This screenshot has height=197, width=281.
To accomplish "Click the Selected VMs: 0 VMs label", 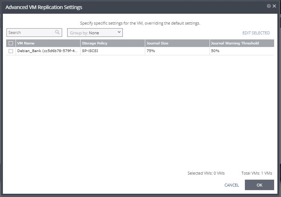I will 206,173.
